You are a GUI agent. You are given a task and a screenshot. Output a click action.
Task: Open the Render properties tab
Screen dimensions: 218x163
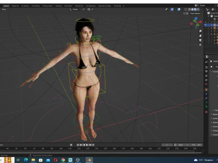point(206,67)
